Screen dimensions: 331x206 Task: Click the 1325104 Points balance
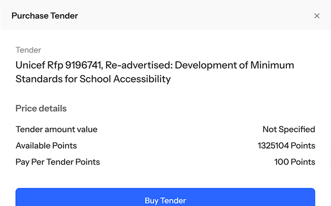[286, 145]
